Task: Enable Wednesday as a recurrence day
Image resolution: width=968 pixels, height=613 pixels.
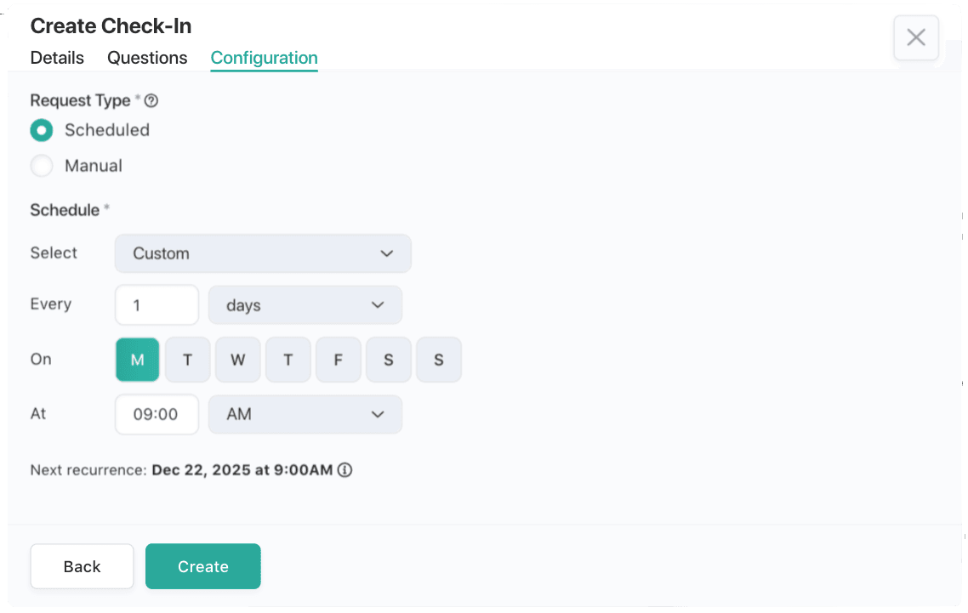Action: pyautogui.click(x=237, y=359)
